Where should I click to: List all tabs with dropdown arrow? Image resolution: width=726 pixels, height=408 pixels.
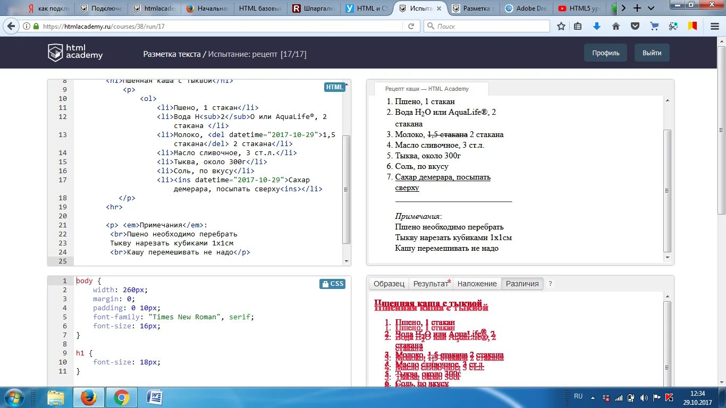click(652, 8)
